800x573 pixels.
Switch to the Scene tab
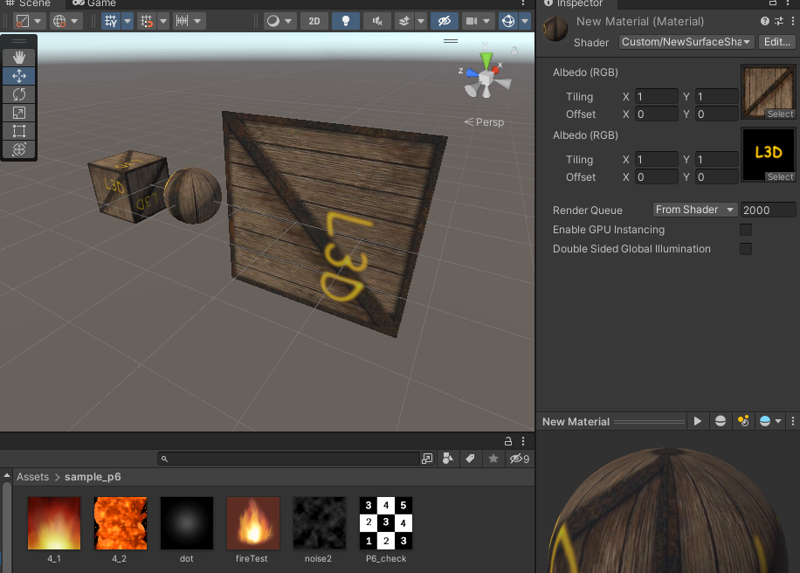click(x=28, y=3)
